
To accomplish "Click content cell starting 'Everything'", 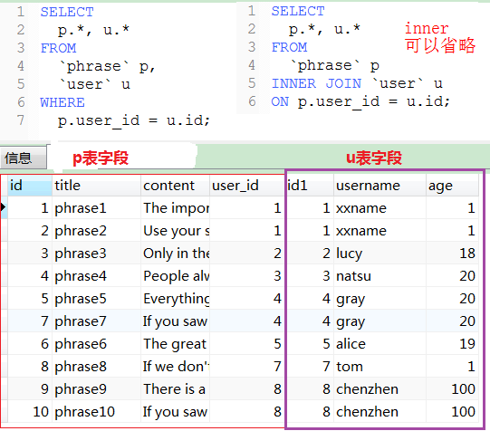I will [175, 298].
